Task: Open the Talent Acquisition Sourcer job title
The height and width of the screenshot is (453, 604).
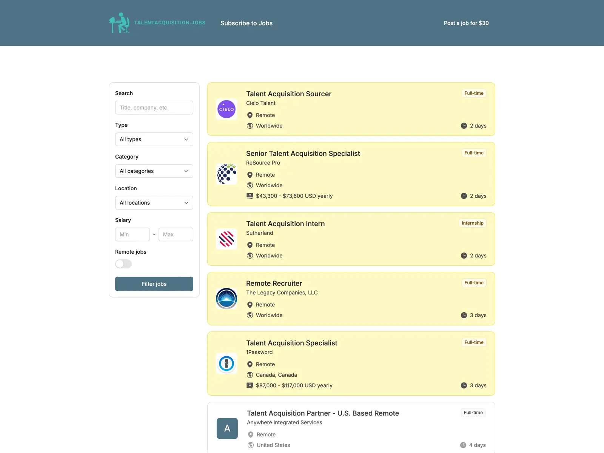Action: [x=289, y=94]
